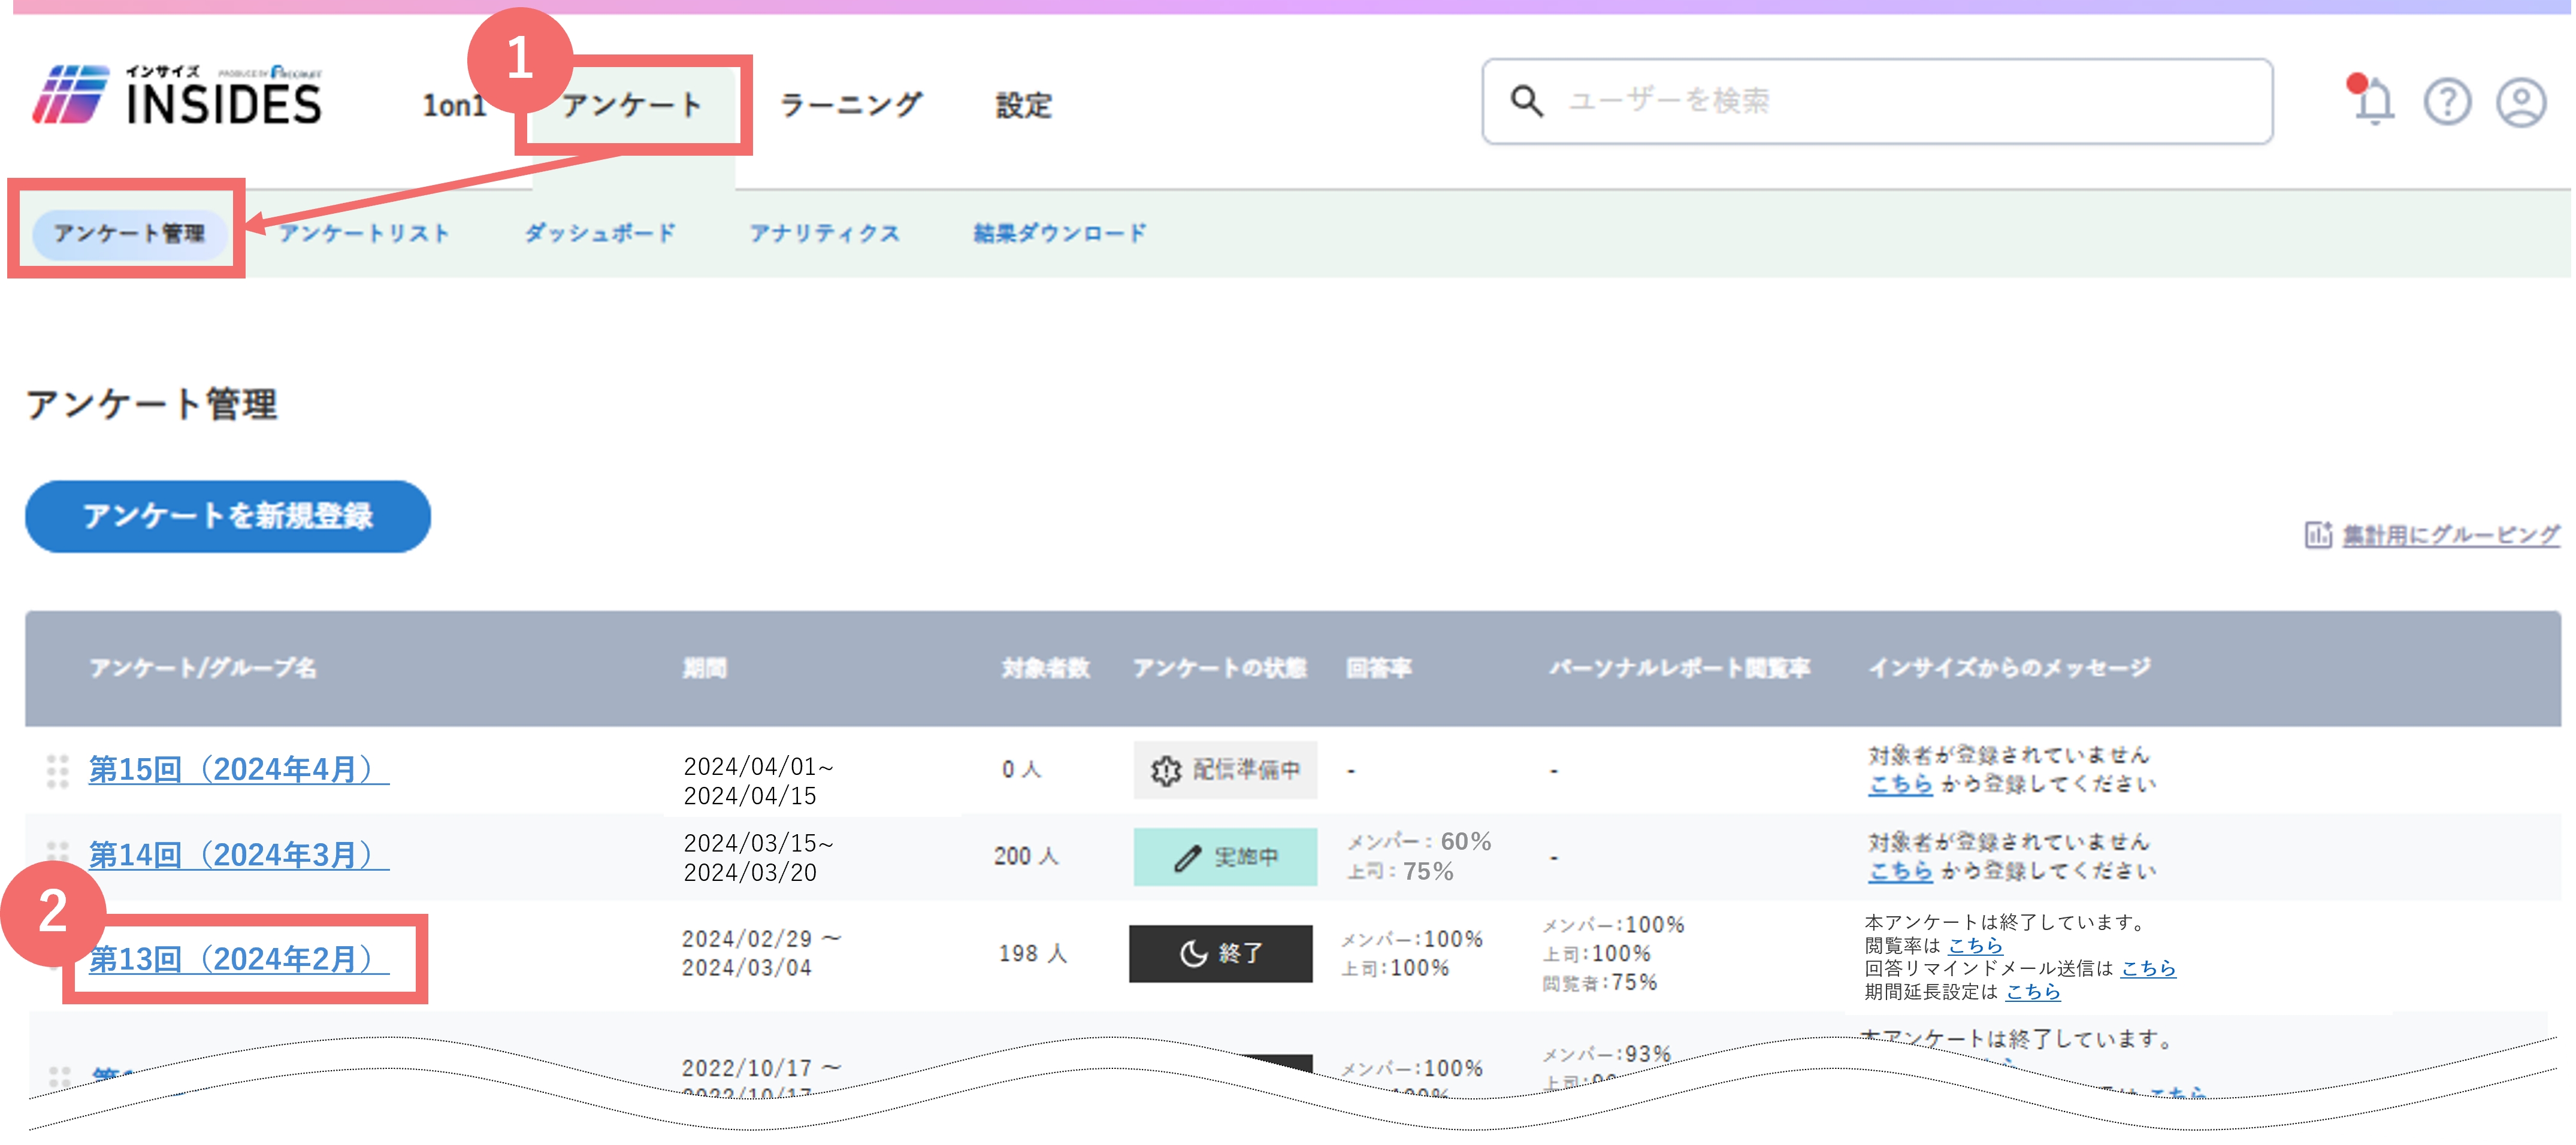Click the grouping chart icon

pyautogui.click(x=2318, y=535)
